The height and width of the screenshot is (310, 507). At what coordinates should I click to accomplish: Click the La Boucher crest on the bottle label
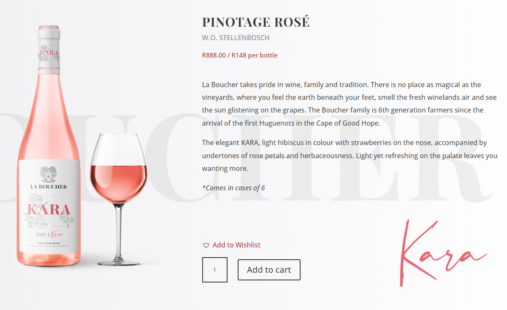(x=49, y=173)
